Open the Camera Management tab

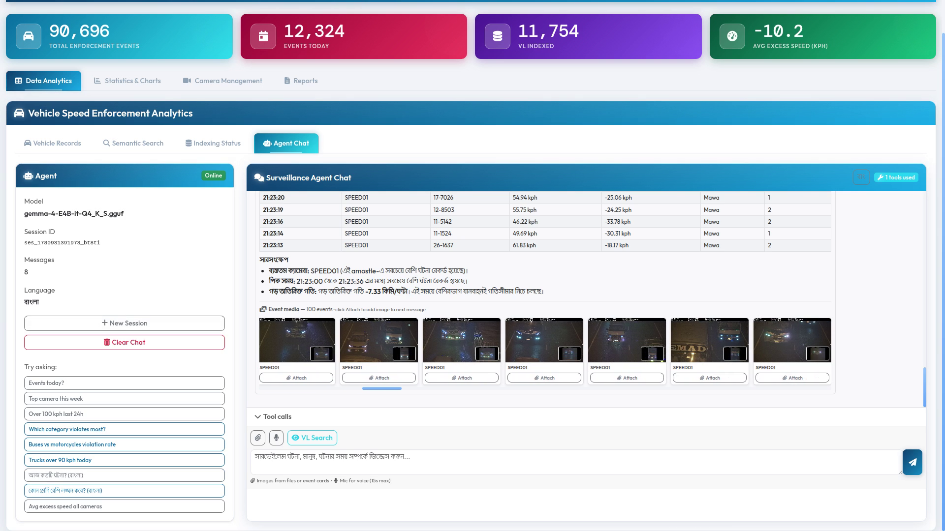pos(222,81)
